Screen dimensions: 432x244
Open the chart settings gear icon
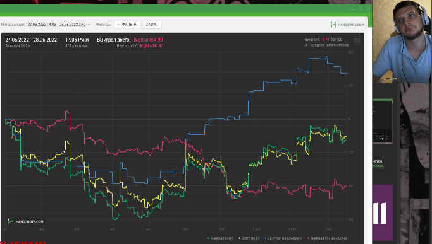[x=356, y=40]
